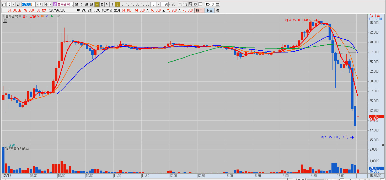
Task: Click the 12/13 date input field
Action: tap(210, 4)
